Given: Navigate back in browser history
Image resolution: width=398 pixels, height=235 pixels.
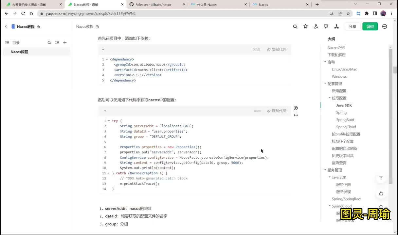Looking at the screenshot, I should pyautogui.click(x=7, y=13).
